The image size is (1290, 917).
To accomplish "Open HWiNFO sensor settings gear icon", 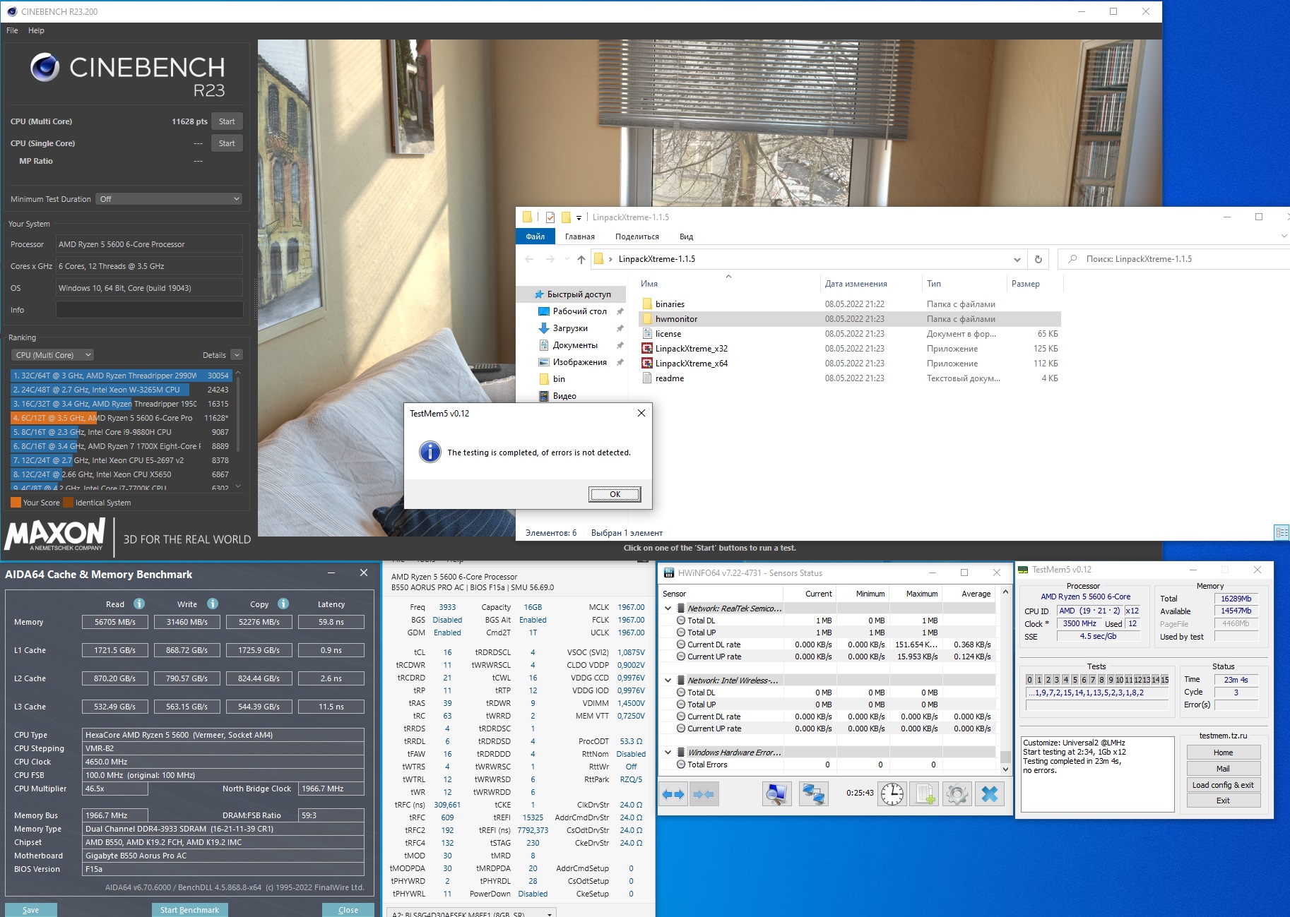I will tap(957, 794).
